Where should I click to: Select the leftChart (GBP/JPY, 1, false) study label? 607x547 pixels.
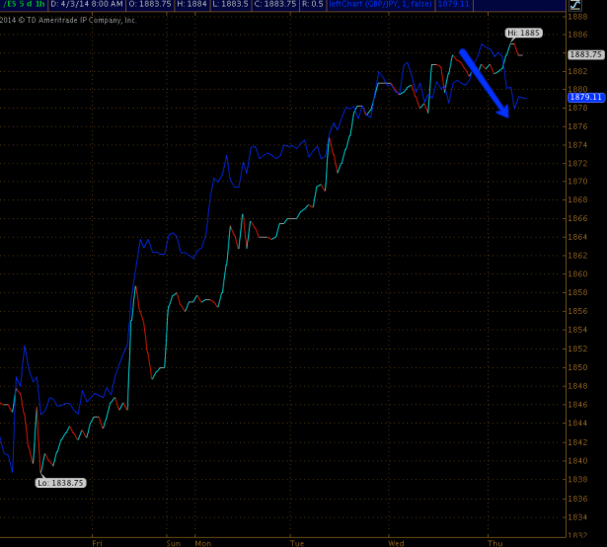pos(381,5)
